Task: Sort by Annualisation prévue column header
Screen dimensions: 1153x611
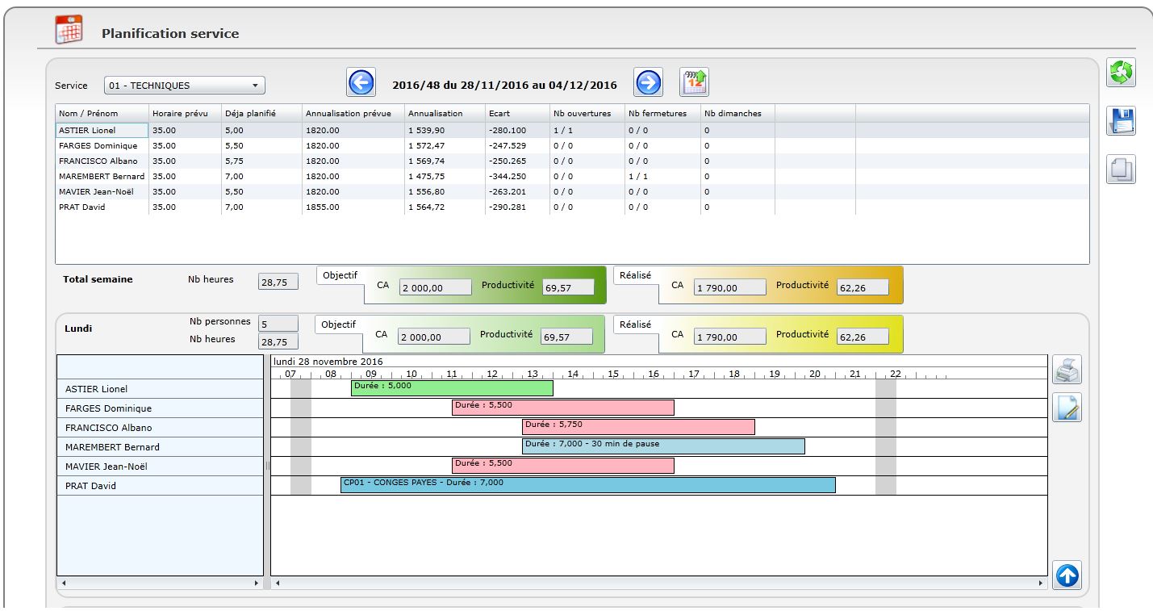Action: [353, 113]
